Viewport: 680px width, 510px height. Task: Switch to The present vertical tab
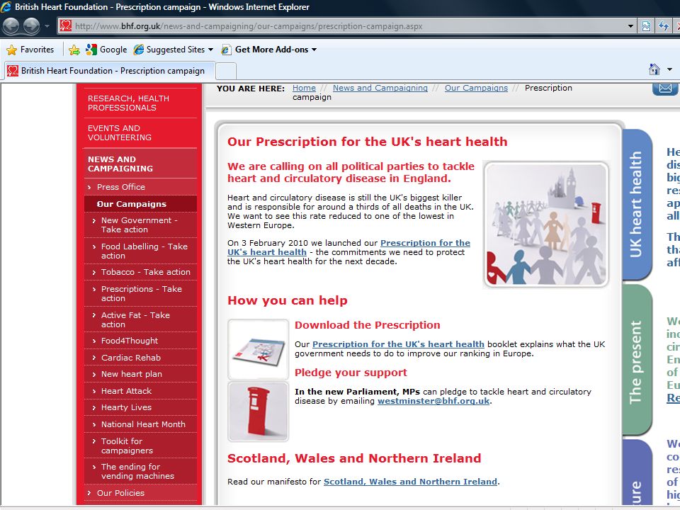click(x=636, y=361)
